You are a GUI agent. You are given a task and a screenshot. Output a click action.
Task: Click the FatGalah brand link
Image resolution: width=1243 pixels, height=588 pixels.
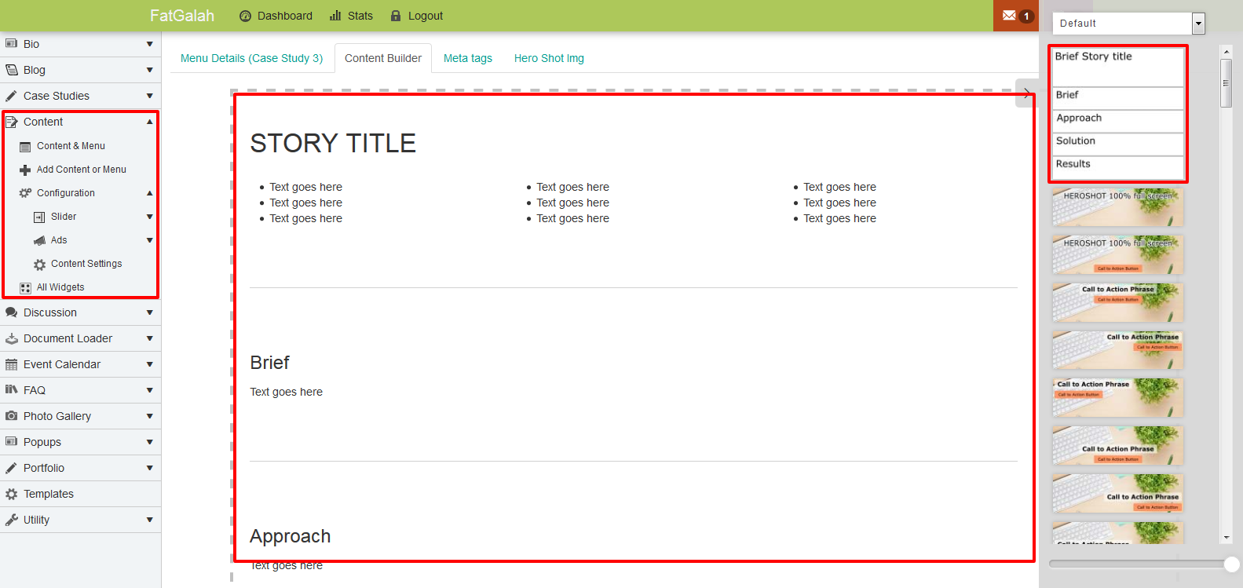point(182,16)
